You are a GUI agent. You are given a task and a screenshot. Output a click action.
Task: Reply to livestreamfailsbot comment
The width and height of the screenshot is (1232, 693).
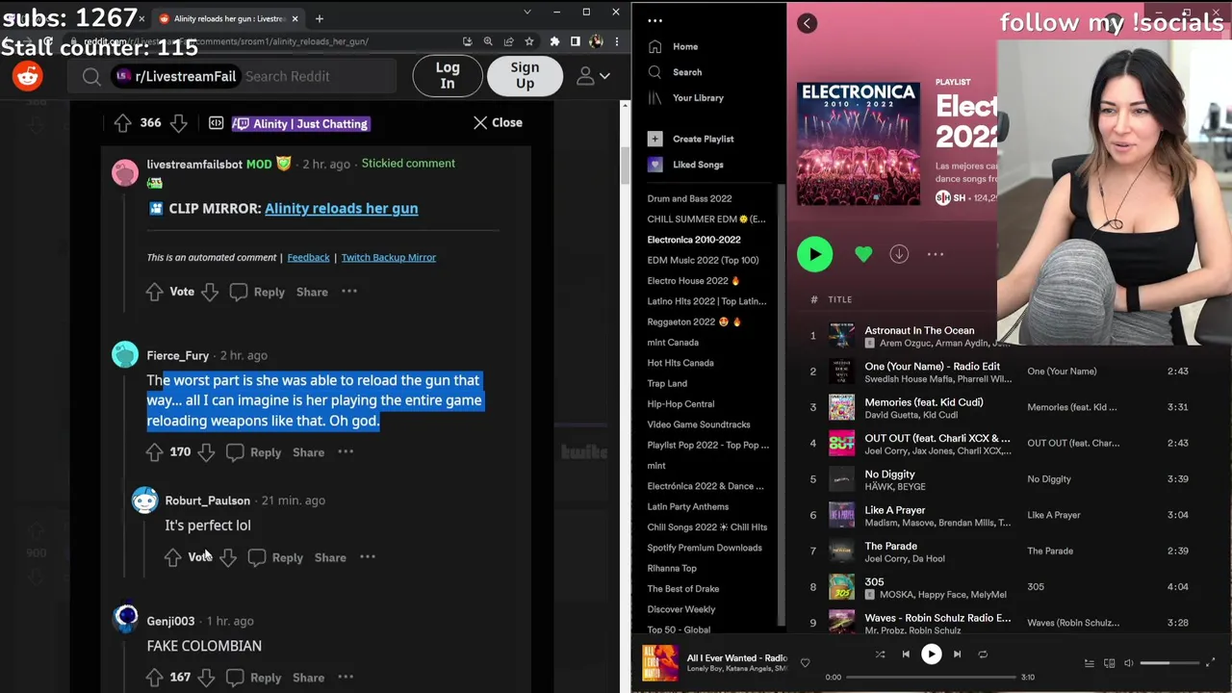point(258,292)
